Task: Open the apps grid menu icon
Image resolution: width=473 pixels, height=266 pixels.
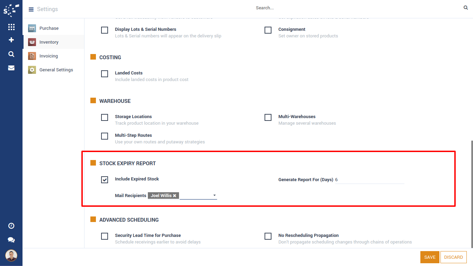Action: tap(11, 27)
